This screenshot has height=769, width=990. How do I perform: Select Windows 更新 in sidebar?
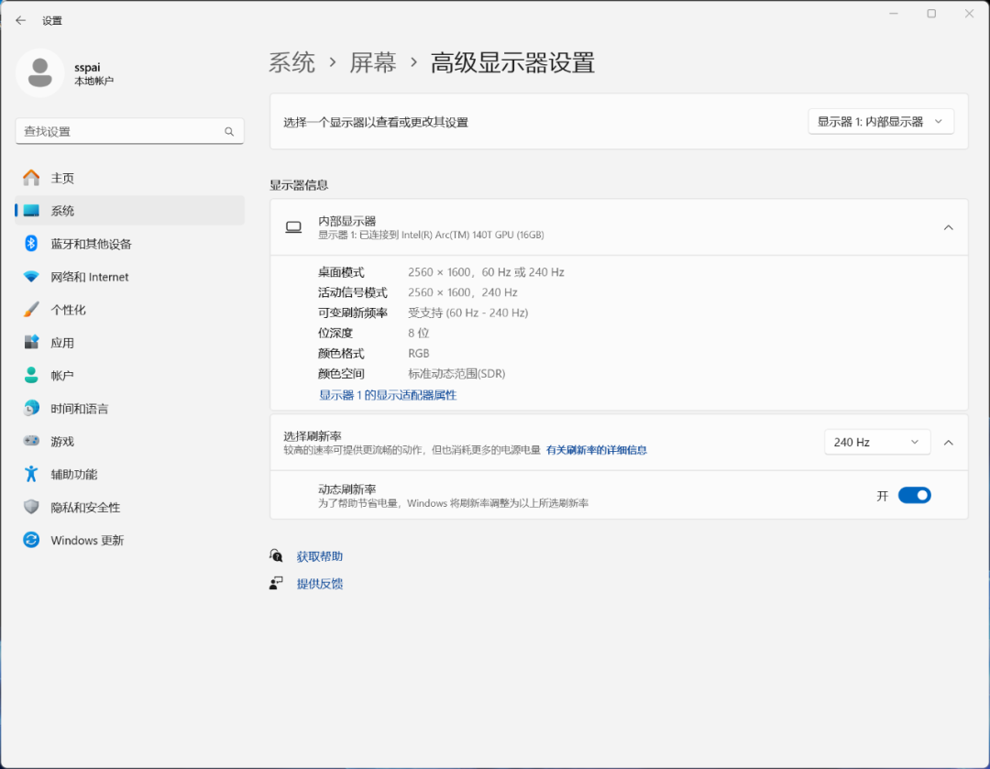(x=129, y=540)
